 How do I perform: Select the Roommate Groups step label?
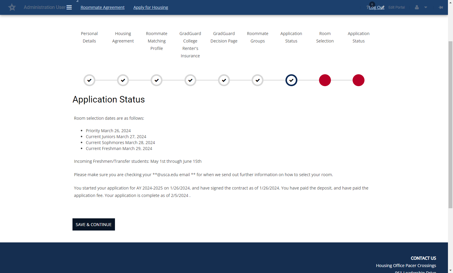coord(258,37)
